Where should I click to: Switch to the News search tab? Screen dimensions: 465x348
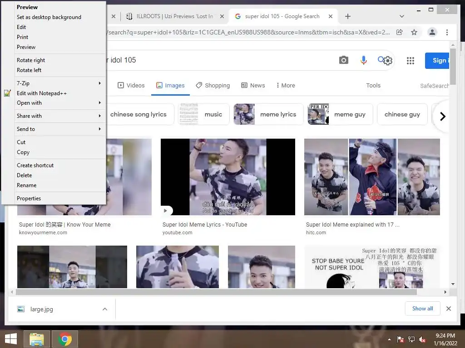pyautogui.click(x=253, y=86)
